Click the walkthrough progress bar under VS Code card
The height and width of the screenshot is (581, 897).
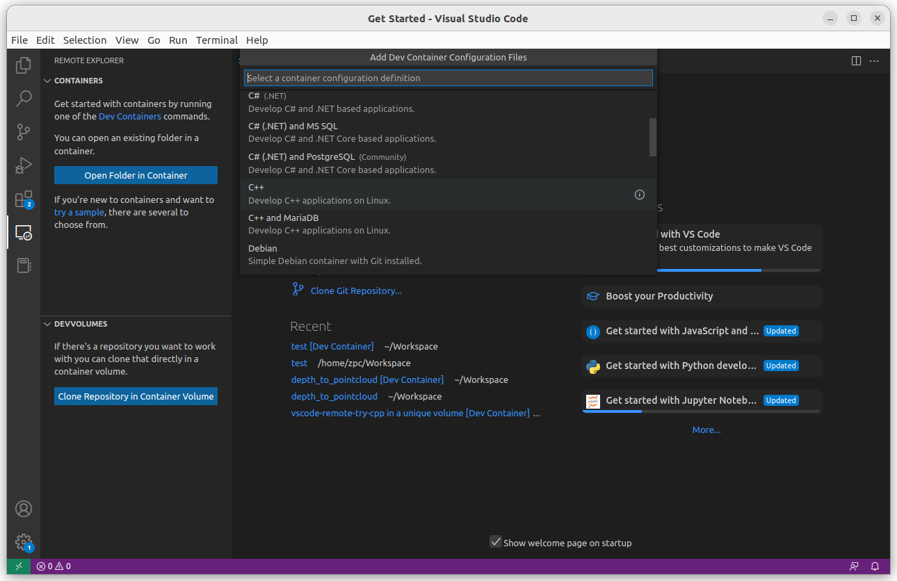pyautogui.click(x=738, y=270)
